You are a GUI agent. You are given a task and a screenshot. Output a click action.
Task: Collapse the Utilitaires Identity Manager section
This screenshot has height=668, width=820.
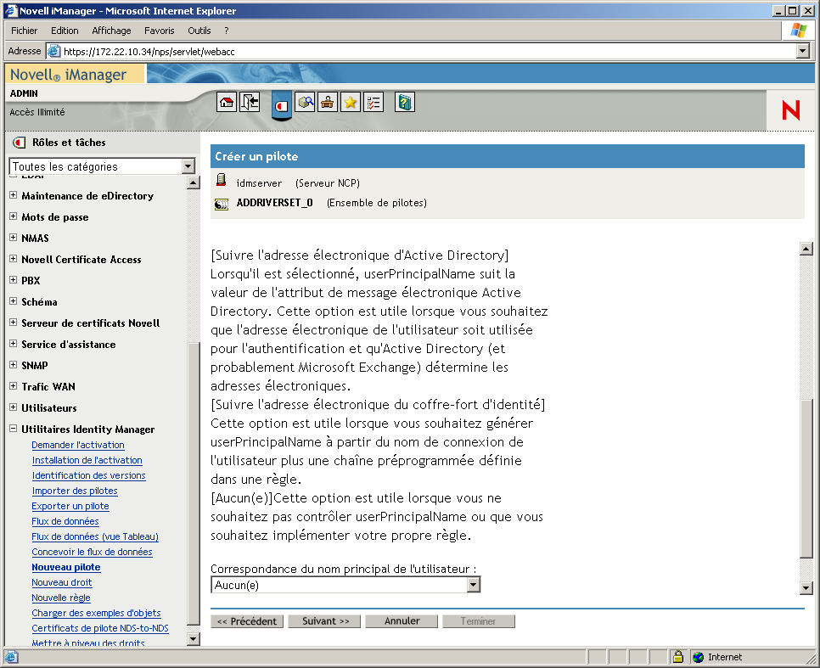click(x=13, y=429)
